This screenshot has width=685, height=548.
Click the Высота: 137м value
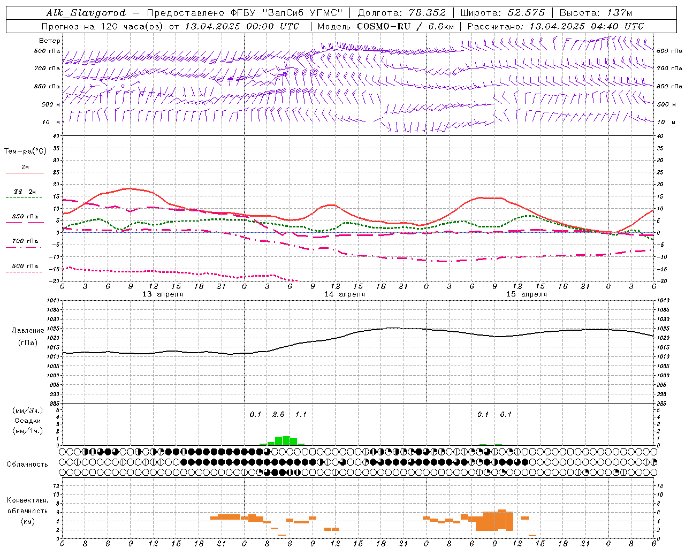(x=596, y=13)
